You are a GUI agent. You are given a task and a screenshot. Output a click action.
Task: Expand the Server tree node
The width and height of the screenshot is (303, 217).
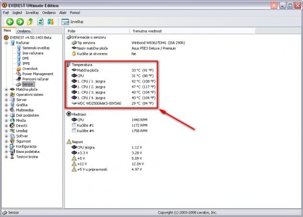point(6,100)
